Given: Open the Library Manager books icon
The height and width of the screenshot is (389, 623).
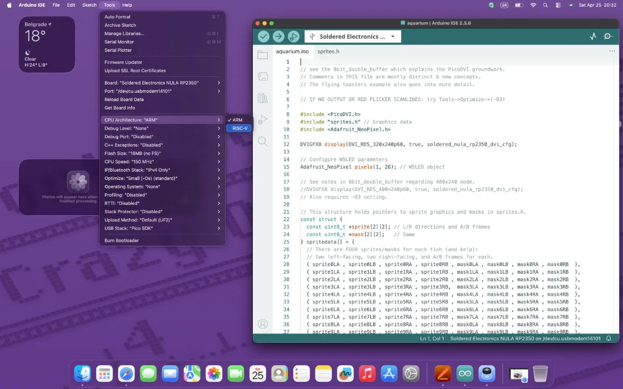Looking at the screenshot, I should coord(263,98).
